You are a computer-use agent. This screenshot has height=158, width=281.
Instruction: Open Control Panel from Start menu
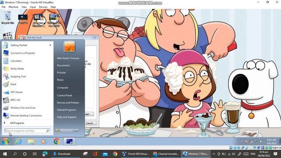[x=65, y=96]
